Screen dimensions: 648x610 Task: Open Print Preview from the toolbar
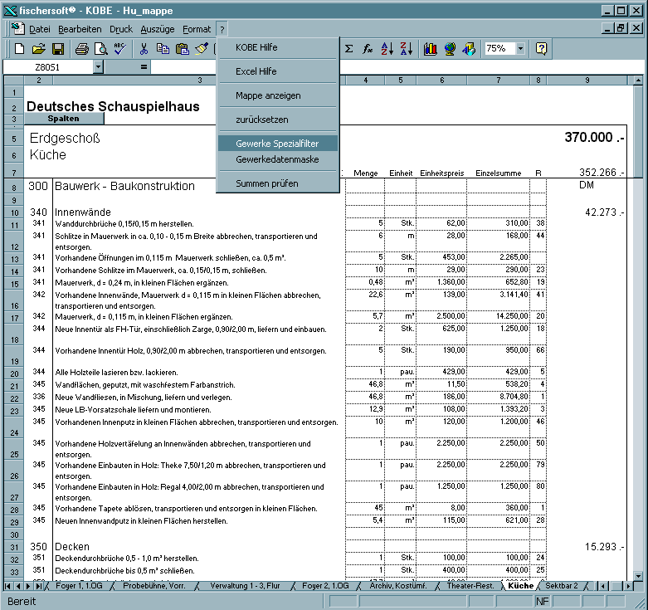coord(100,49)
